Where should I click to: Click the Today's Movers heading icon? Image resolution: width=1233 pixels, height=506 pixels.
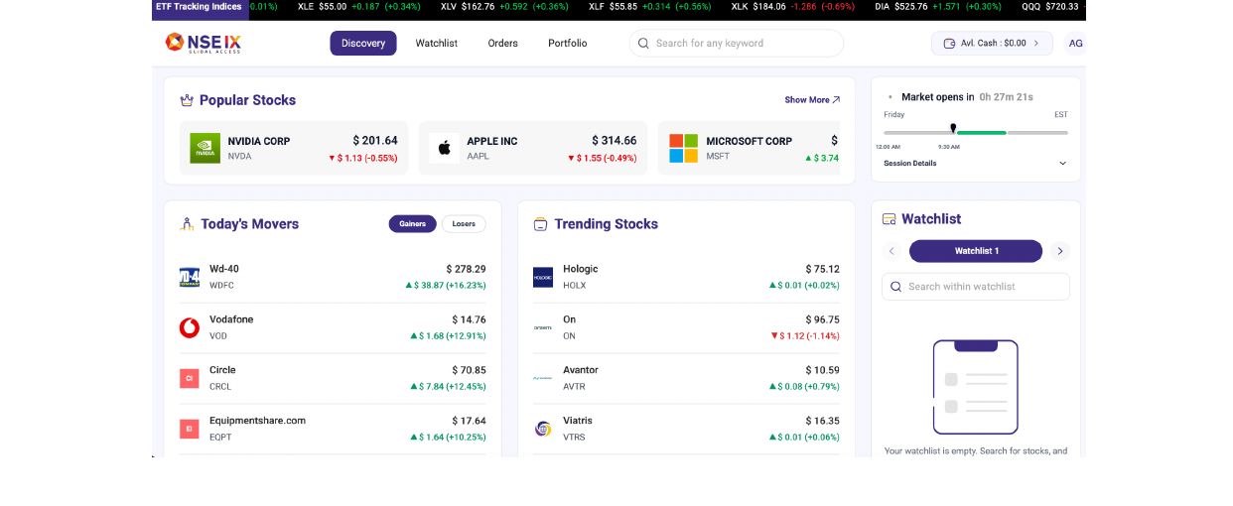pyautogui.click(x=187, y=224)
